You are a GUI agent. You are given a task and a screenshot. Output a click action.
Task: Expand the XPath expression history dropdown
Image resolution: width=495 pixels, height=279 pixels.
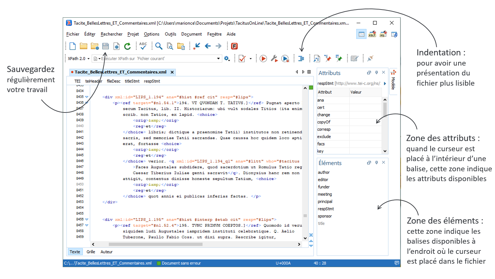[219, 59]
